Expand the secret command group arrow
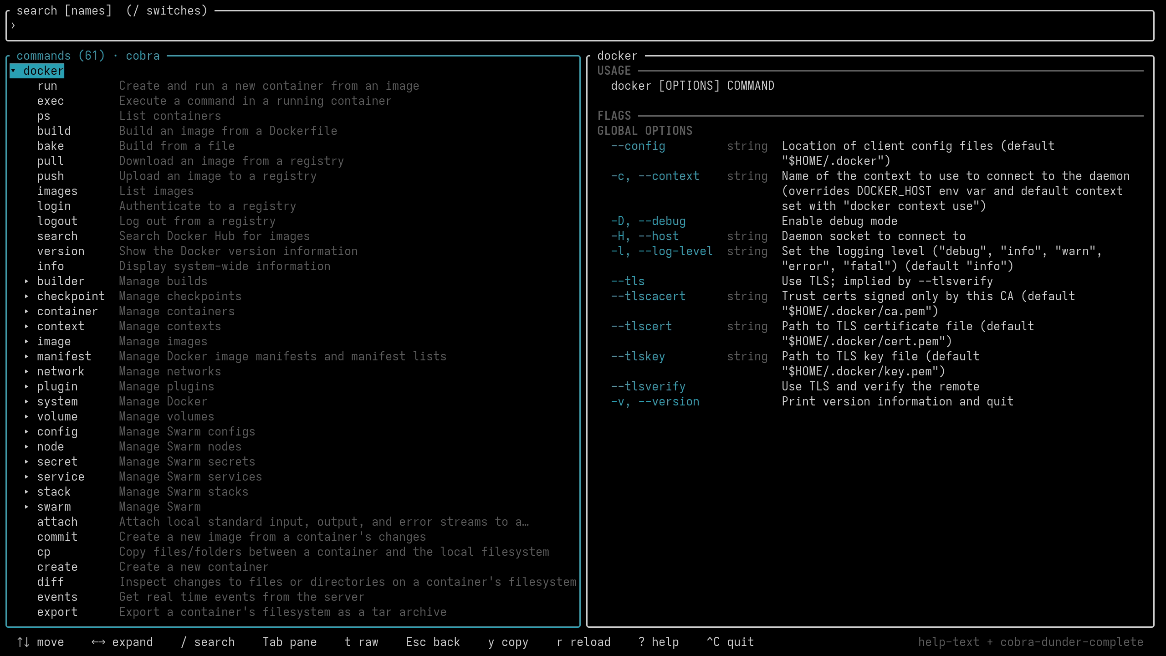 (27, 462)
